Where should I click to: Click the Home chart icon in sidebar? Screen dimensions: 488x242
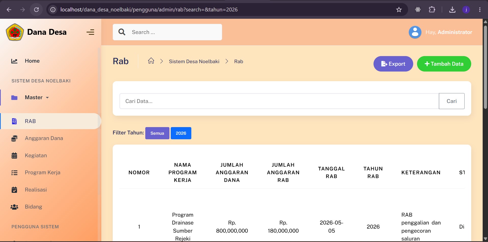(14, 61)
